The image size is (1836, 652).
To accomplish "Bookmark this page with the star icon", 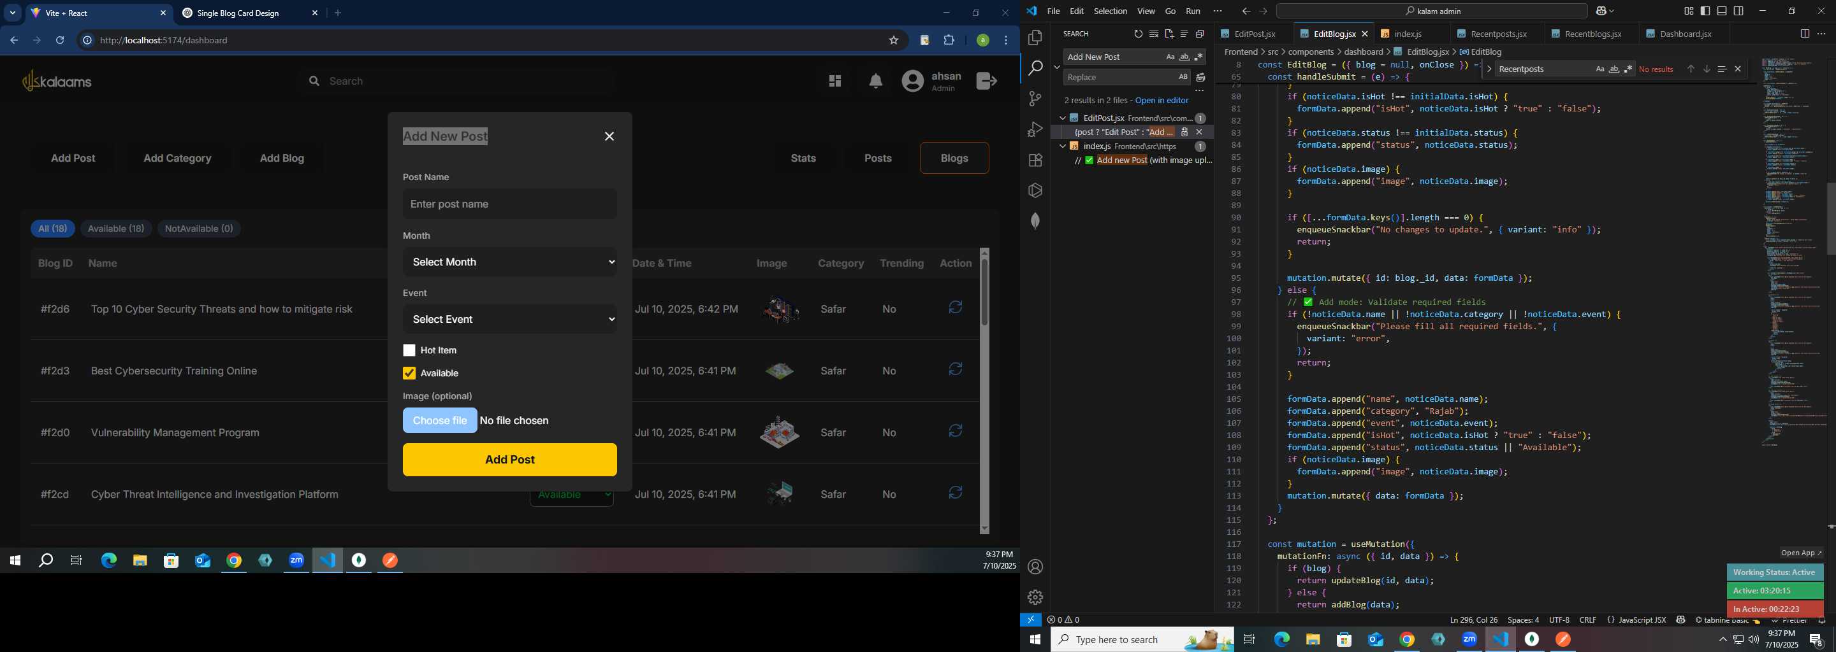I will [x=894, y=41].
